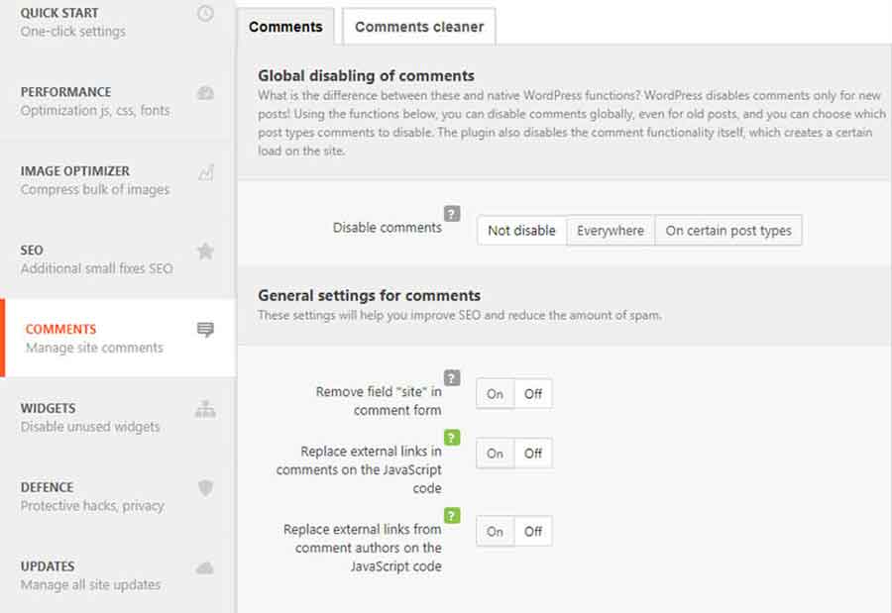The width and height of the screenshot is (892, 613).
Task: Click the Quick Start clock icon
Action: (205, 13)
